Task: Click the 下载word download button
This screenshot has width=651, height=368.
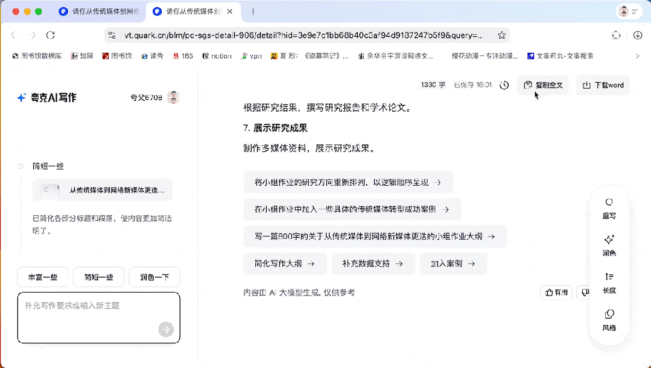Action: click(x=602, y=85)
